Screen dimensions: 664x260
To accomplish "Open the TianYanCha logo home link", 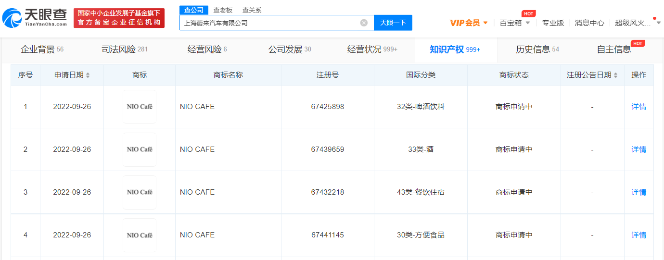I will pos(34,18).
